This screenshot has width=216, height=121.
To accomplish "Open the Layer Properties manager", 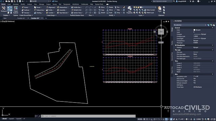I will [129, 10].
